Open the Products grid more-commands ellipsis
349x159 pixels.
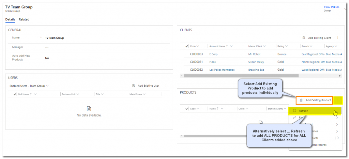click(338, 100)
